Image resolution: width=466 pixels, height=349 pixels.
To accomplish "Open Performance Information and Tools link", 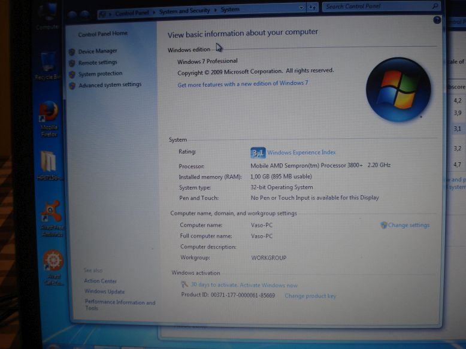I will 120,305.
